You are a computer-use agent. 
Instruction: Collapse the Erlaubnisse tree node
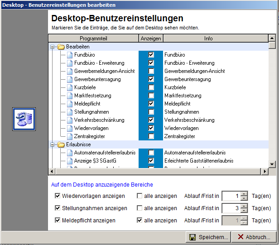click(53, 144)
